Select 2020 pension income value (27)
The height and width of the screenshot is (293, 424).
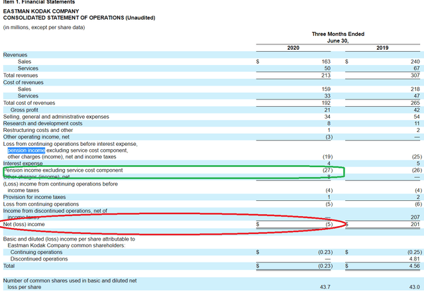(327, 170)
